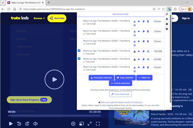Expand the Tubi Browse dropdown
The image size is (193, 128).
click(x=39, y=18)
